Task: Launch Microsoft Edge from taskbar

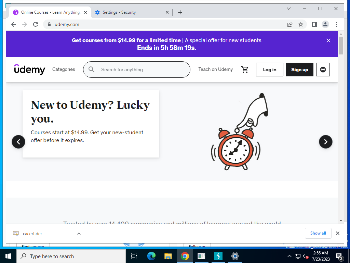Action: click(x=151, y=256)
